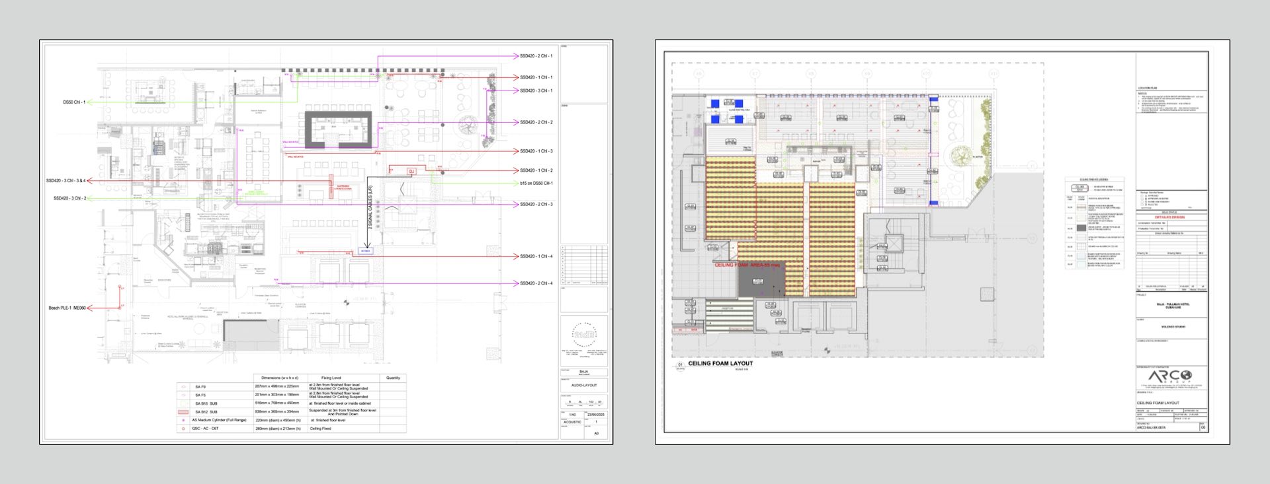Click the 'Bosch PLE-1 ME060' label
1270x484 pixels.
click(x=67, y=308)
